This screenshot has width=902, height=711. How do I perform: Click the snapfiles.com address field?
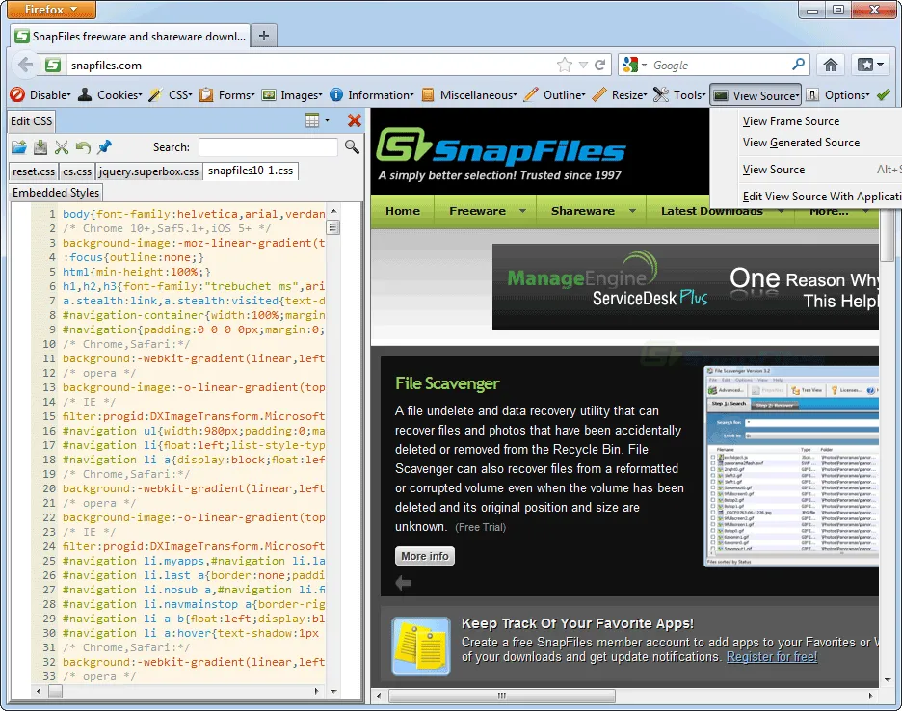(310, 65)
